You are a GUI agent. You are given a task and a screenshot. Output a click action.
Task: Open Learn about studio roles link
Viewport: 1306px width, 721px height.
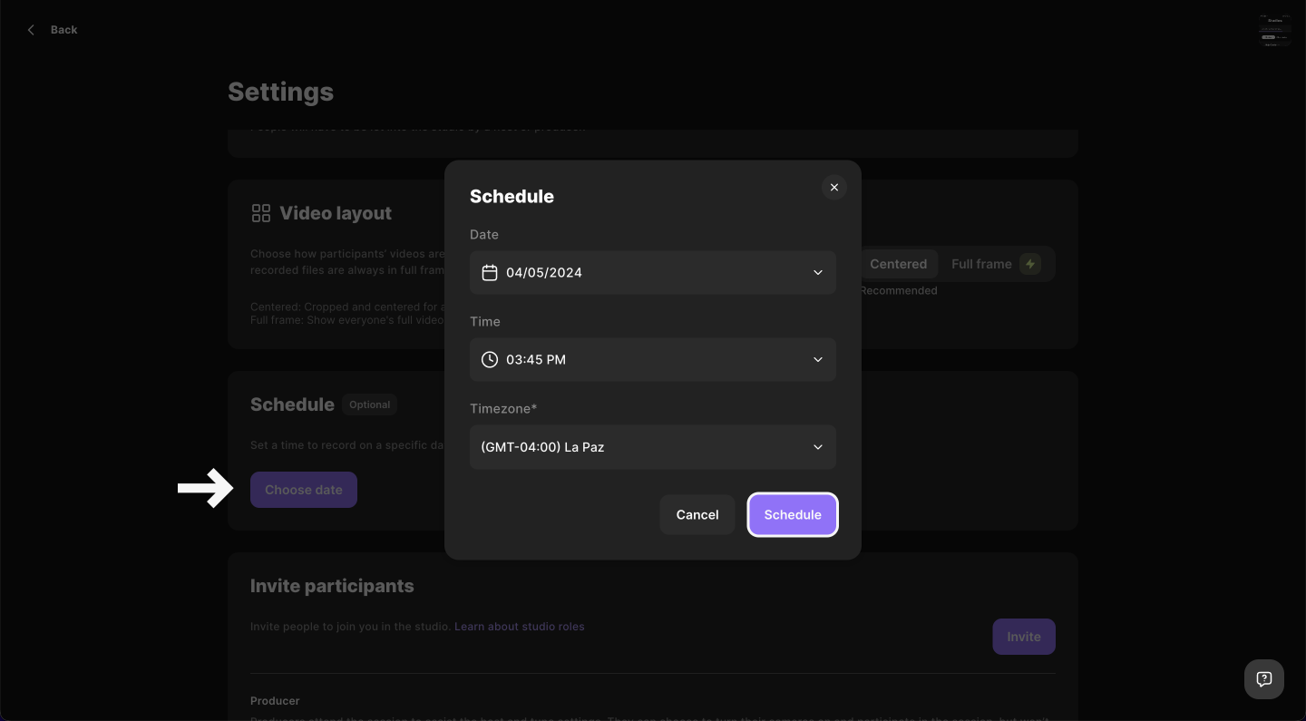coord(520,627)
